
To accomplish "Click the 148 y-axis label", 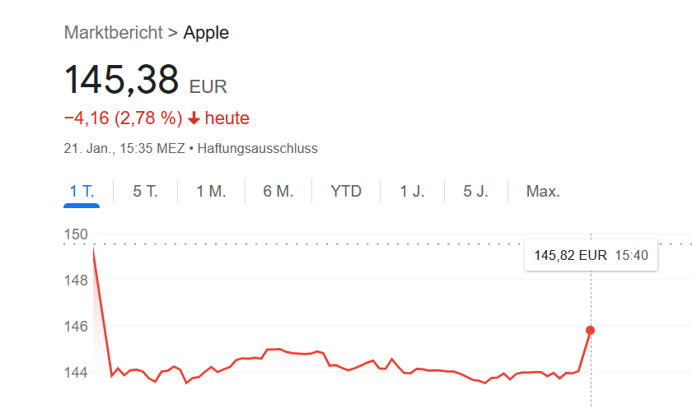I will click(76, 280).
